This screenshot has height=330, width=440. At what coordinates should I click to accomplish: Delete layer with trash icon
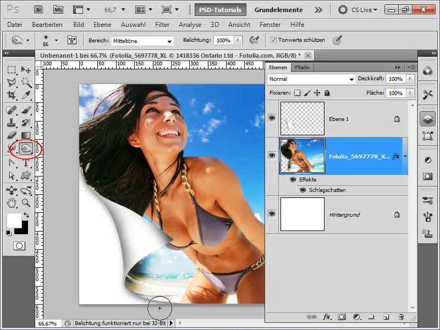coord(401,317)
